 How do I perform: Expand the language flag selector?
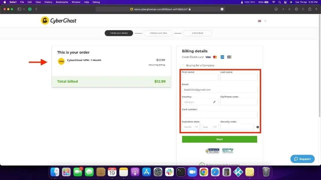point(262,21)
